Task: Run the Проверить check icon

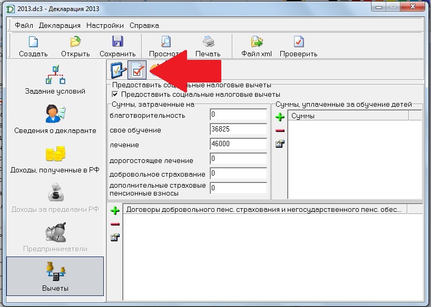Action: 299,42
